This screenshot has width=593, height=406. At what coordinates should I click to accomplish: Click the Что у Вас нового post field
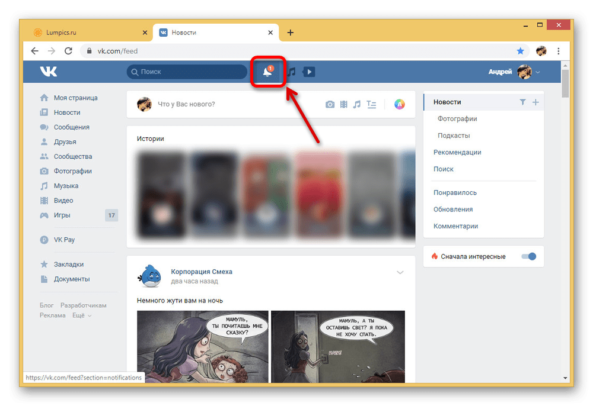tap(186, 104)
